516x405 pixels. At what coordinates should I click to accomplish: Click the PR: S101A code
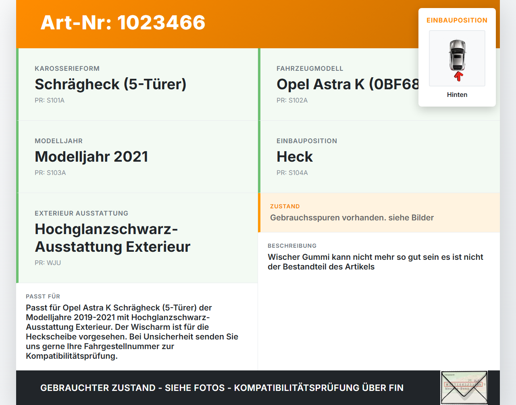[50, 100]
